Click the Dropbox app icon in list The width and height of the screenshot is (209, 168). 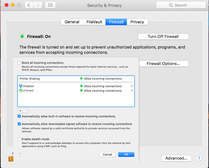21,86
